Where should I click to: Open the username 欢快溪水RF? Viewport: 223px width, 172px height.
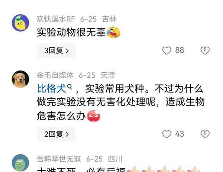pos(56,19)
